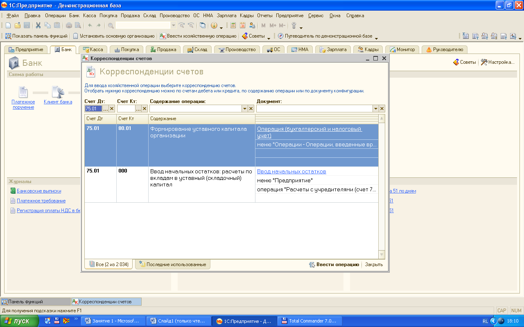Click the active users list icon
This screenshot has width=524, height=327.
[x=252, y=25]
